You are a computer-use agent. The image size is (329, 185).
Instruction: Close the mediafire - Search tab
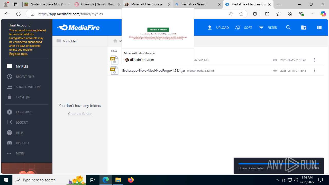coord(219,4)
